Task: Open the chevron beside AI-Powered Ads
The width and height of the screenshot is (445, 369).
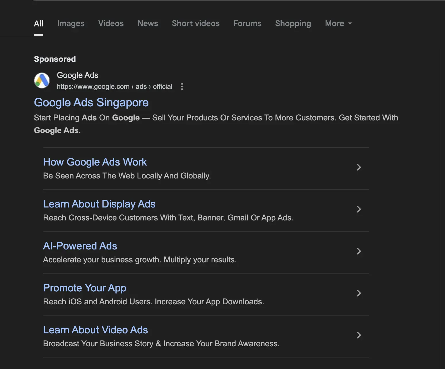Action: (x=359, y=251)
